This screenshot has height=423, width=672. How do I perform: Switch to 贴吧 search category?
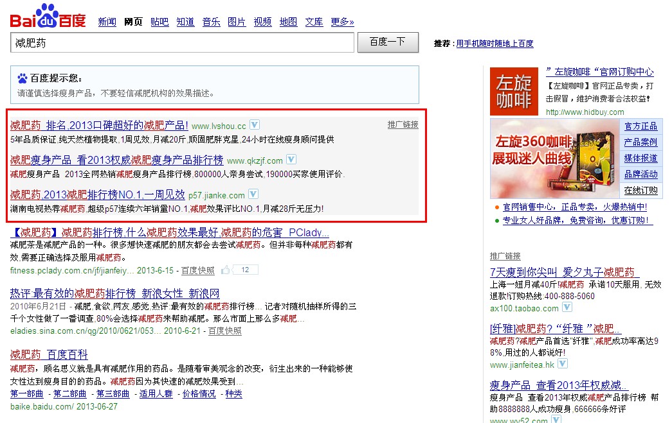click(x=159, y=22)
